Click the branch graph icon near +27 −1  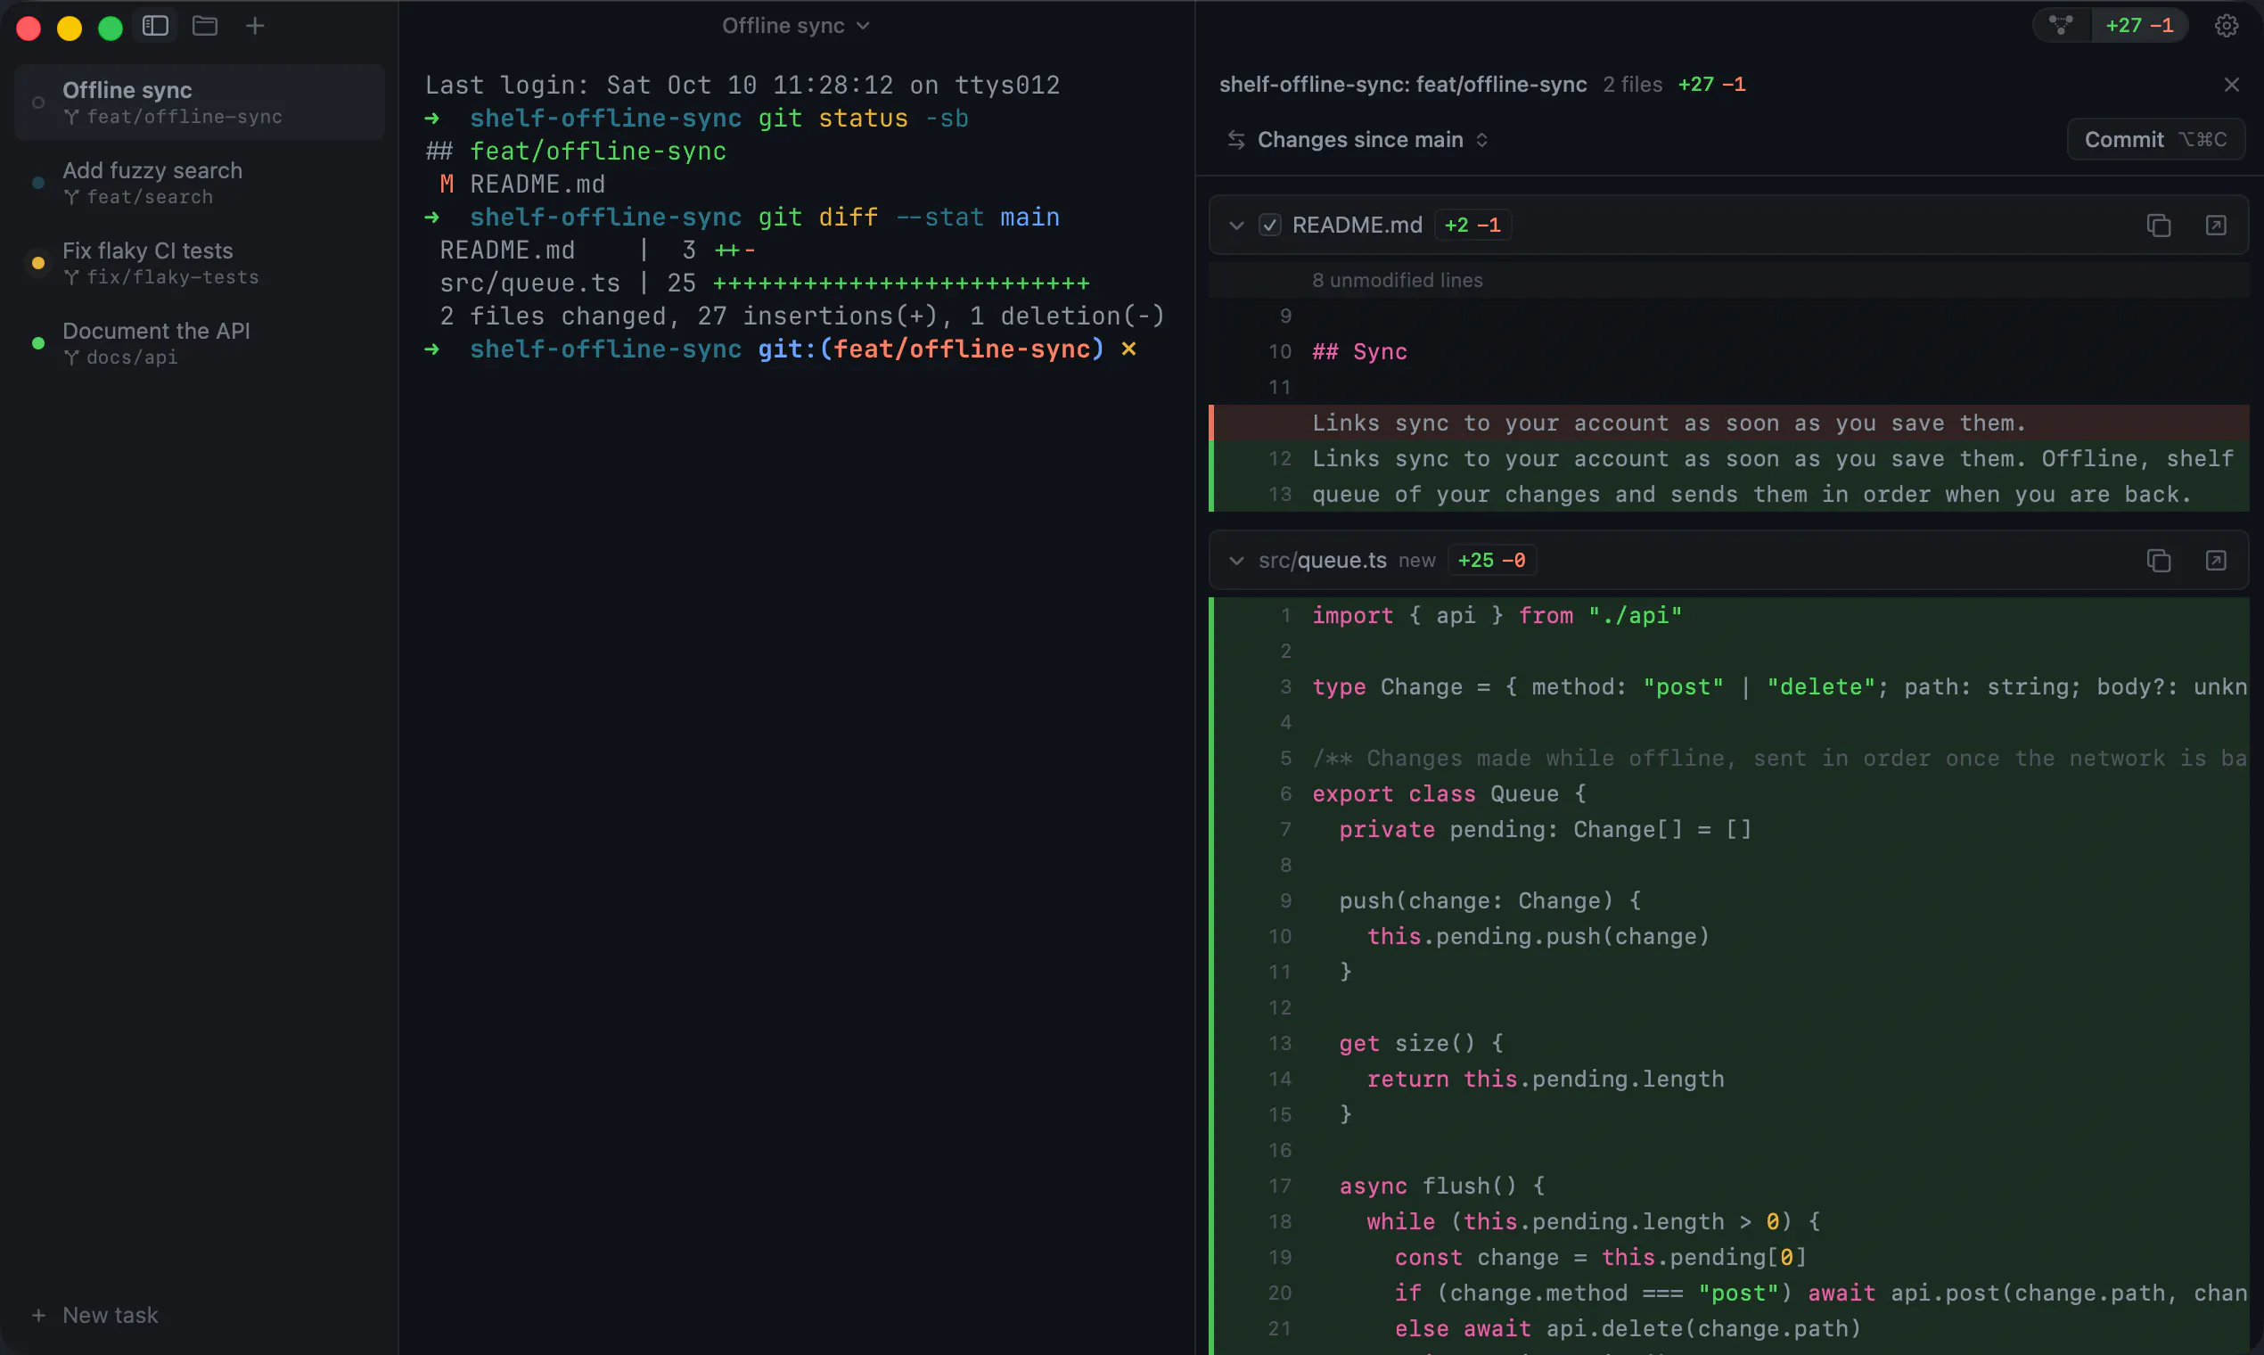pos(2061,25)
